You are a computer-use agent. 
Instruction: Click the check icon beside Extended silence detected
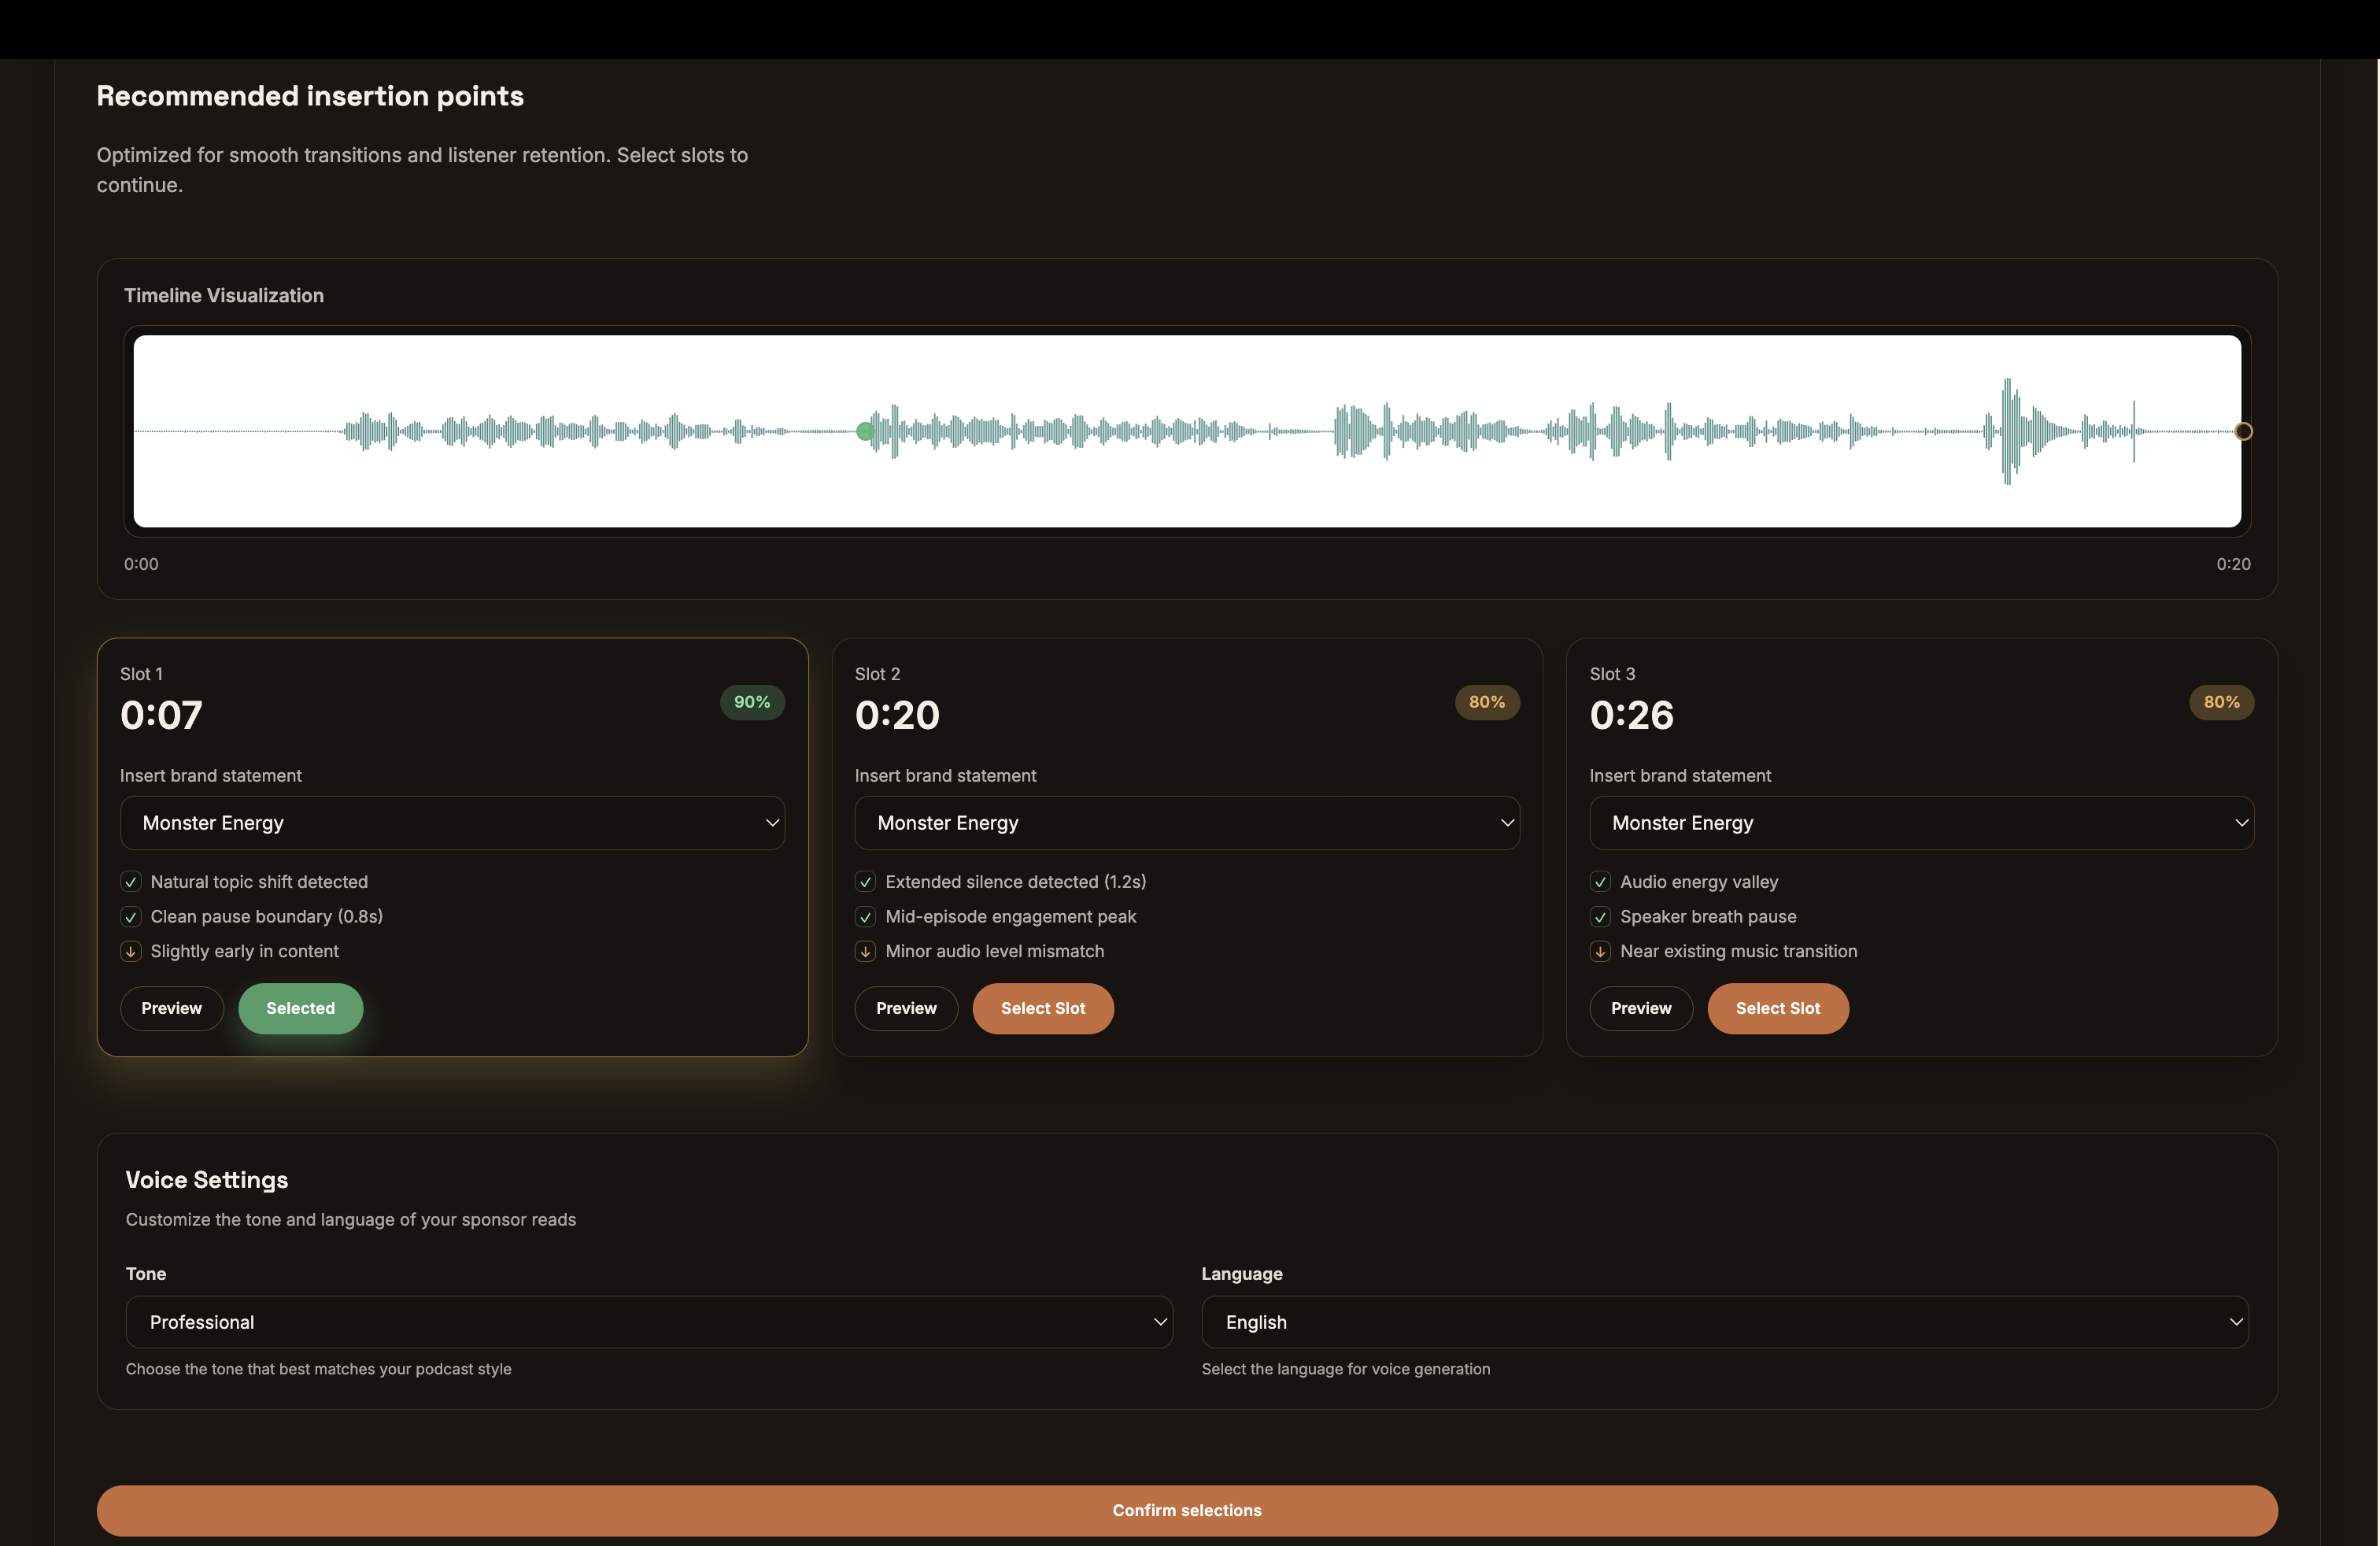tap(865, 882)
